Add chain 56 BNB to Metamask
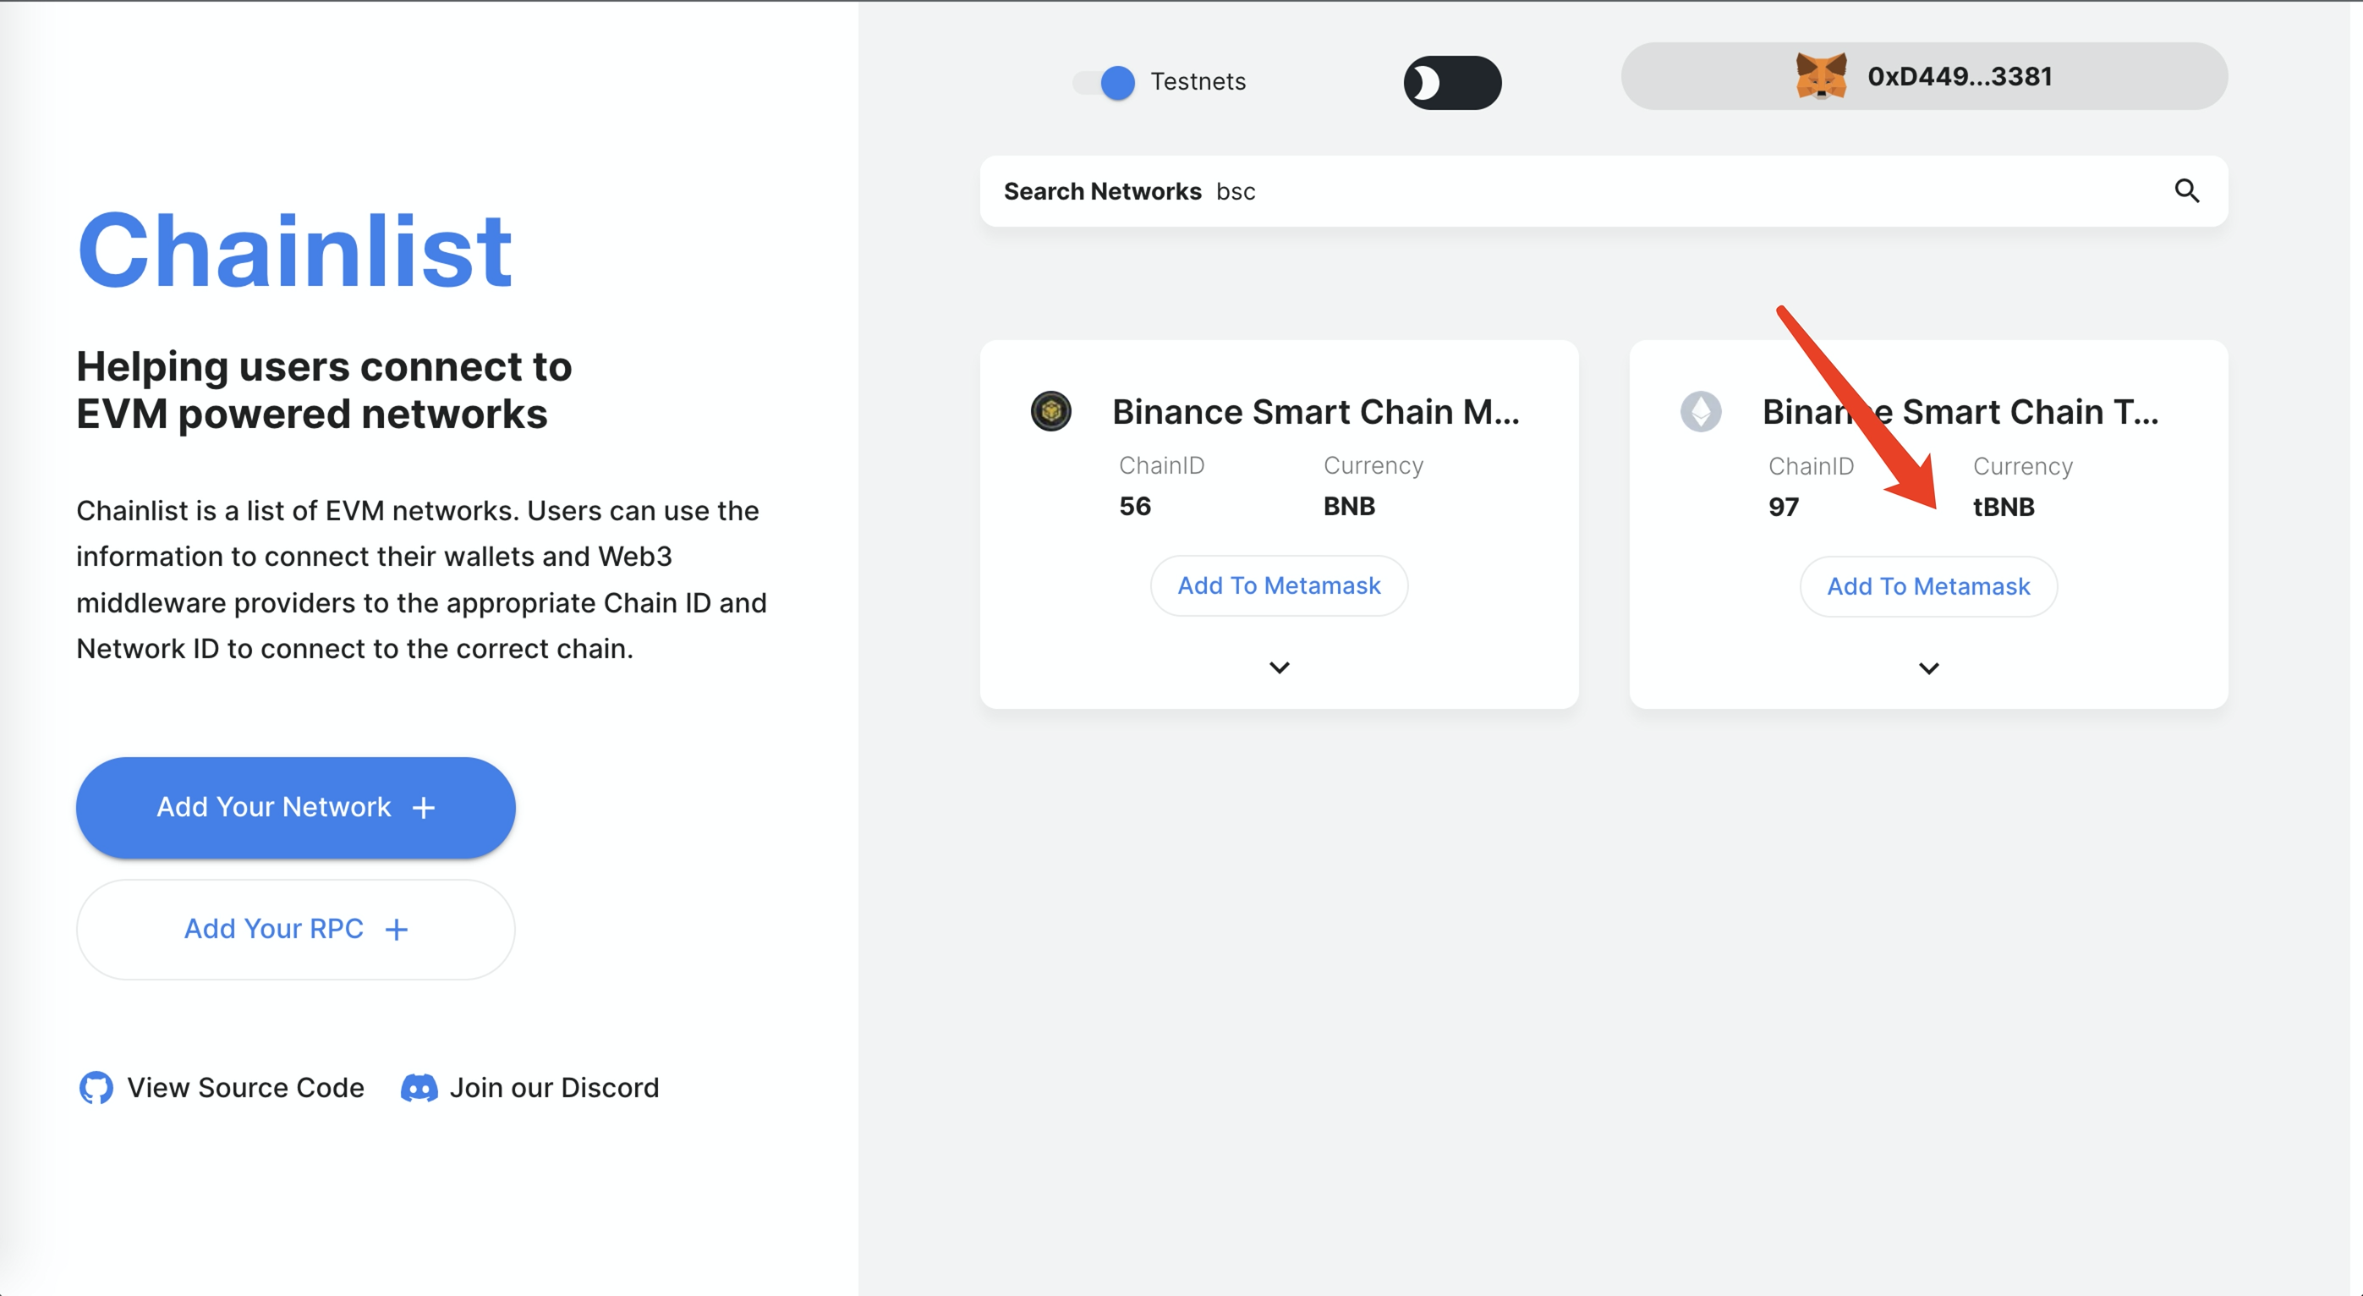 (x=1279, y=585)
